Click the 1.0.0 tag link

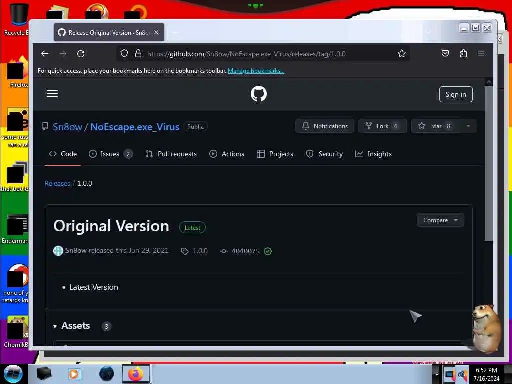(194, 251)
